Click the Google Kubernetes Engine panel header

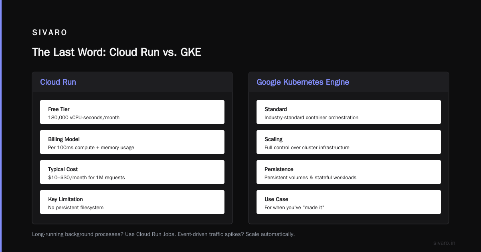coord(349,82)
